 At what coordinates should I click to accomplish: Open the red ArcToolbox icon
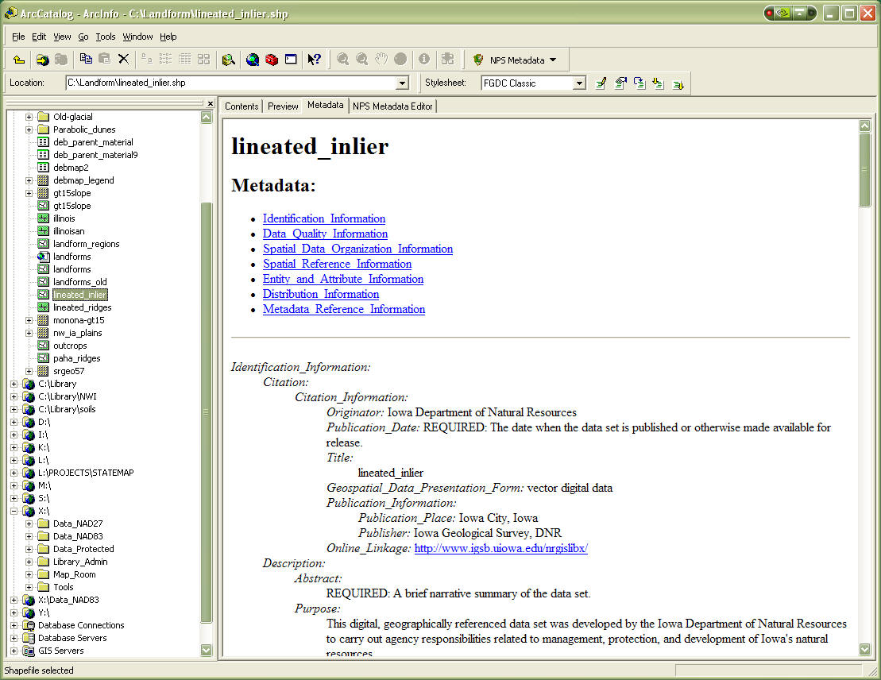pyautogui.click(x=272, y=60)
